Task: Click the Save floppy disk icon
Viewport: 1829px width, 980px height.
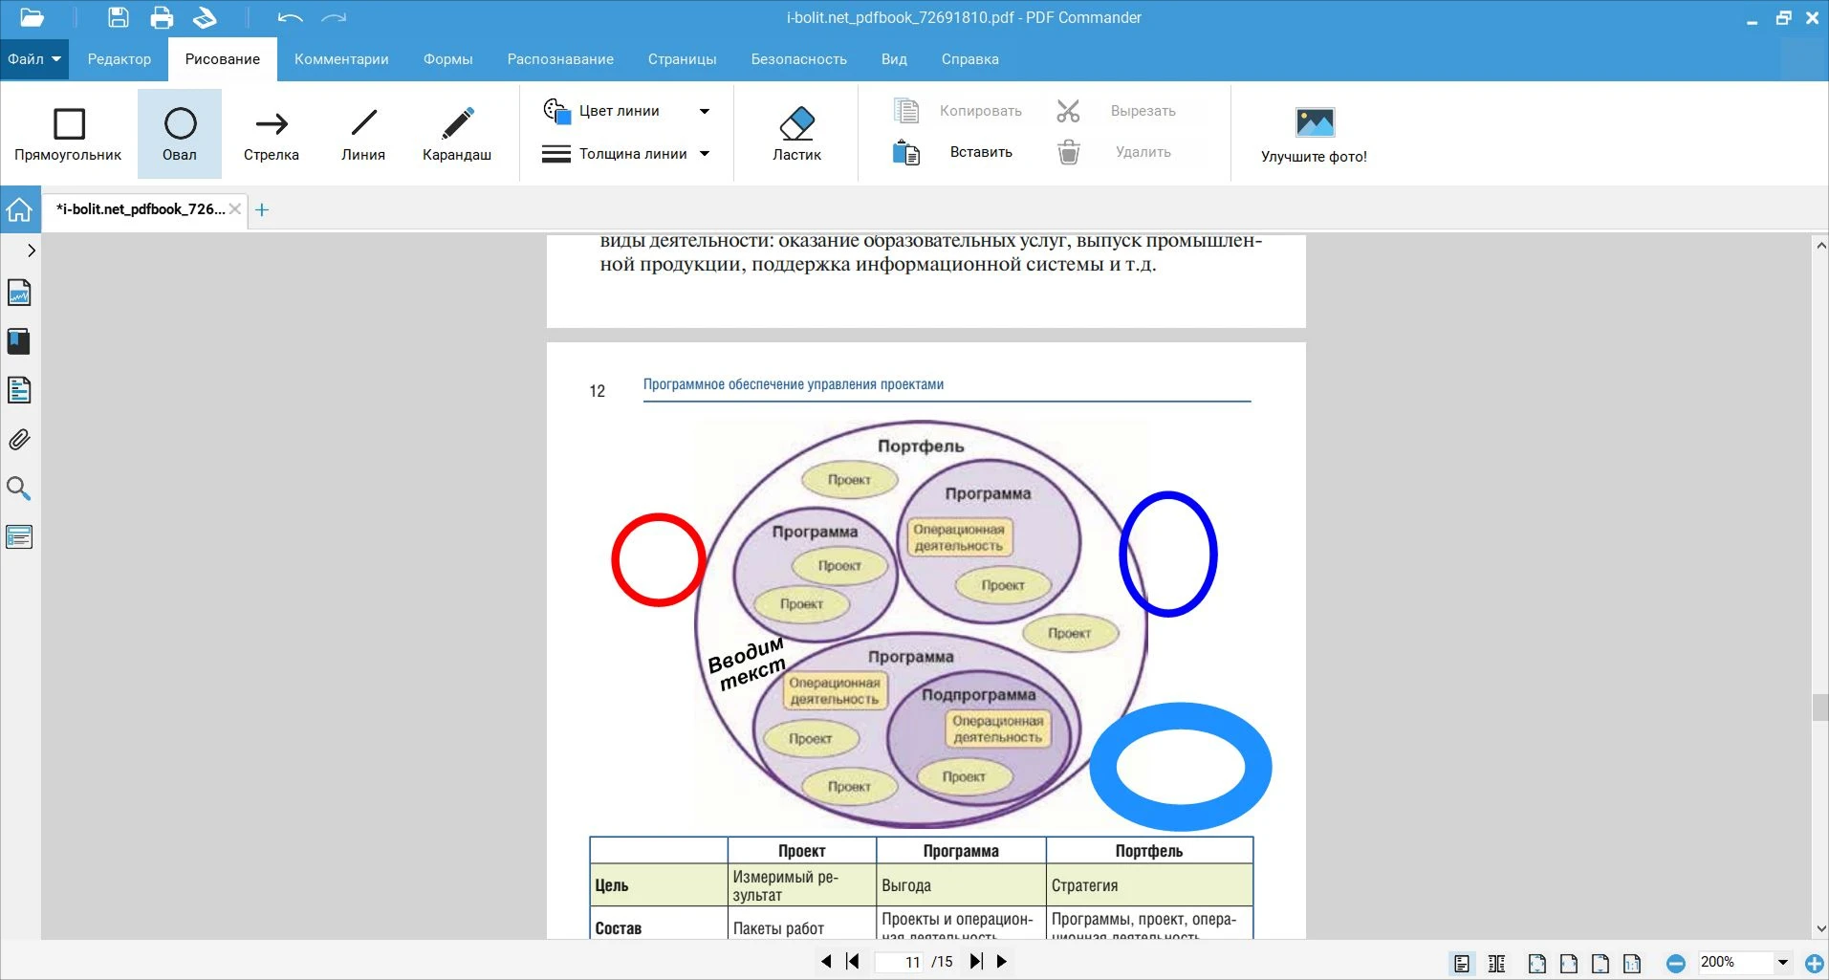Action: 118,17
